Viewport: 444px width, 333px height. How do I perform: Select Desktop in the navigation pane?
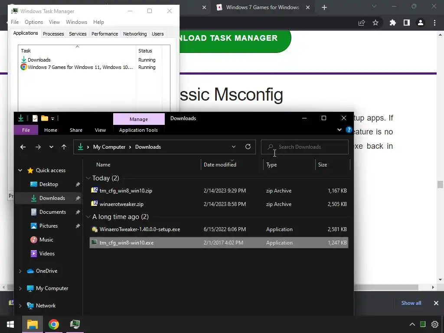[49, 184]
